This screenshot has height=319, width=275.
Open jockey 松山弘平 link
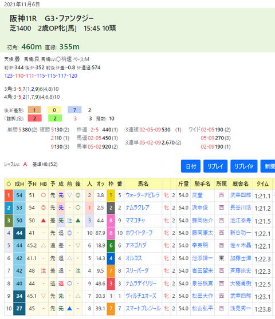pos(202,308)
